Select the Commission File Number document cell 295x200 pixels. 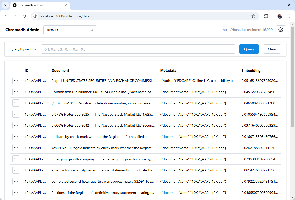pyautogui.click(x=103, y=92)
